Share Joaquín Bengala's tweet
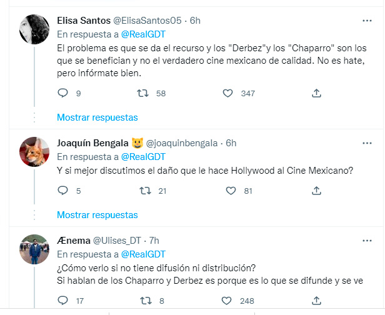Viewport: 385px width, 315px height. pos(316,191)
